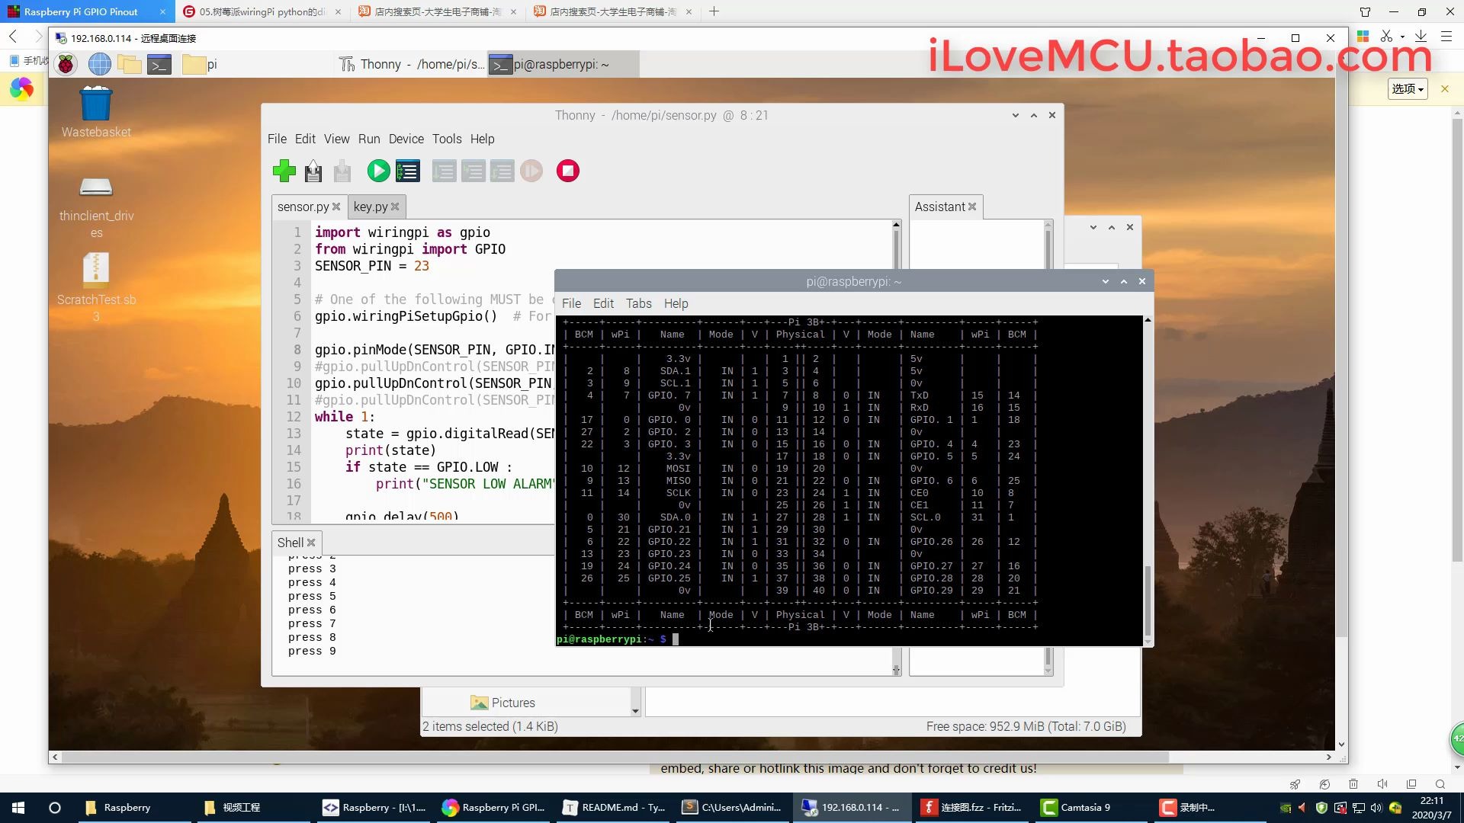Open Thonny's Run menu

click(x=369, y=139)
